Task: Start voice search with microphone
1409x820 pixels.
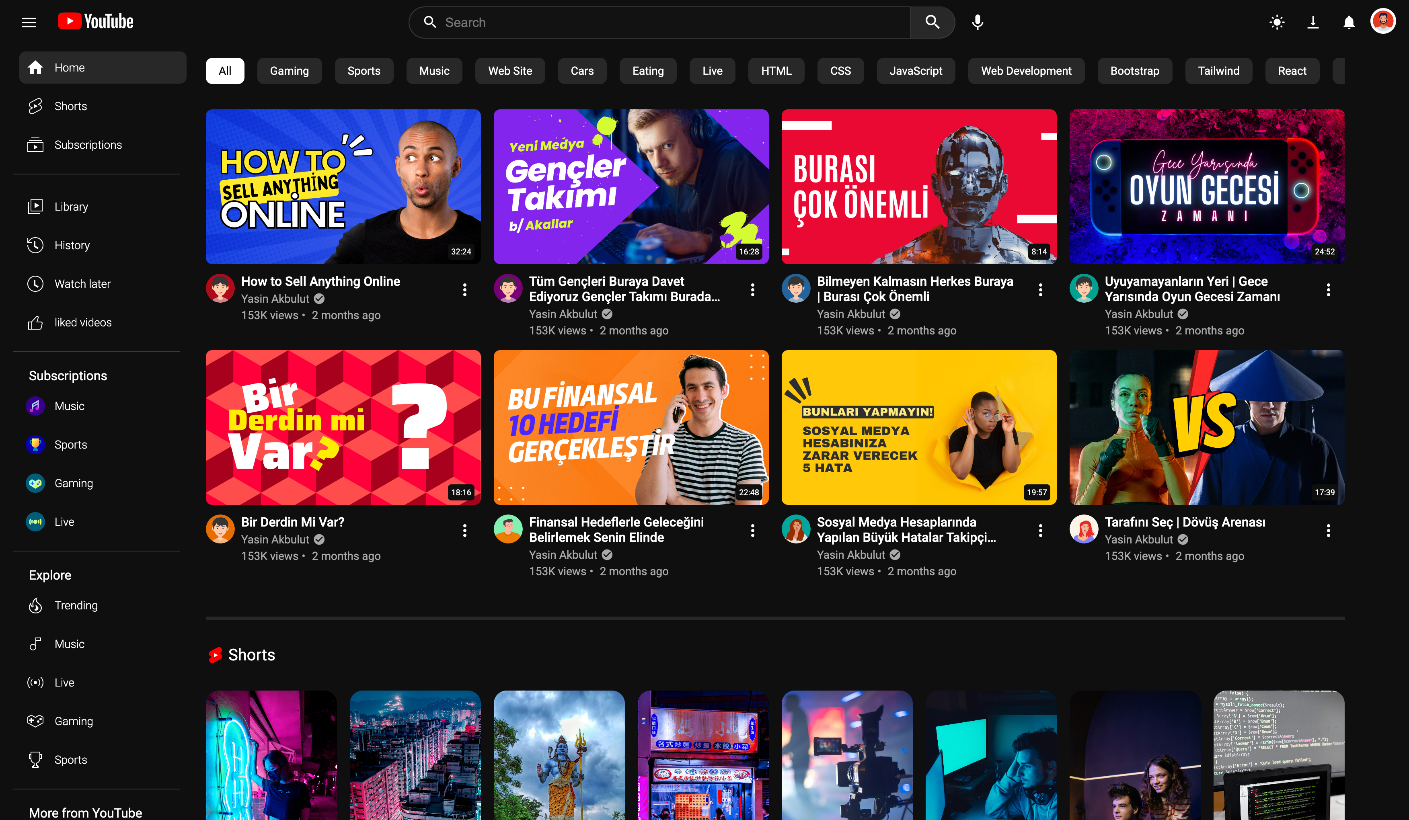Action: (978, 23)
